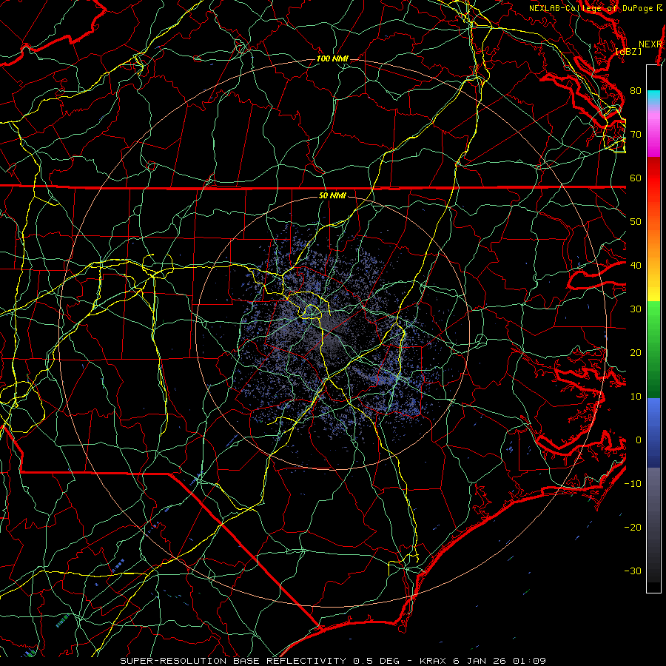This screenshot has width=666, height=666.
Task: Click the -10 dBZ scale value
Action: 633,484
